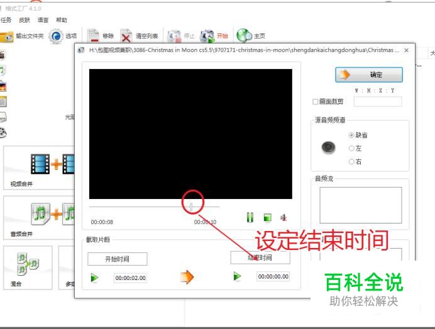Click the 停止 stop toolbar button

coord(181,36)
